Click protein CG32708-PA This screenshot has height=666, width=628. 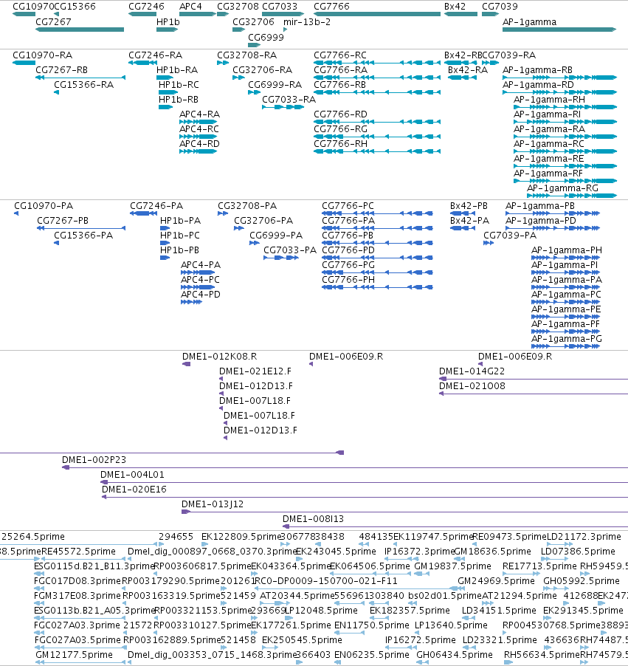[x=247, y=206]
